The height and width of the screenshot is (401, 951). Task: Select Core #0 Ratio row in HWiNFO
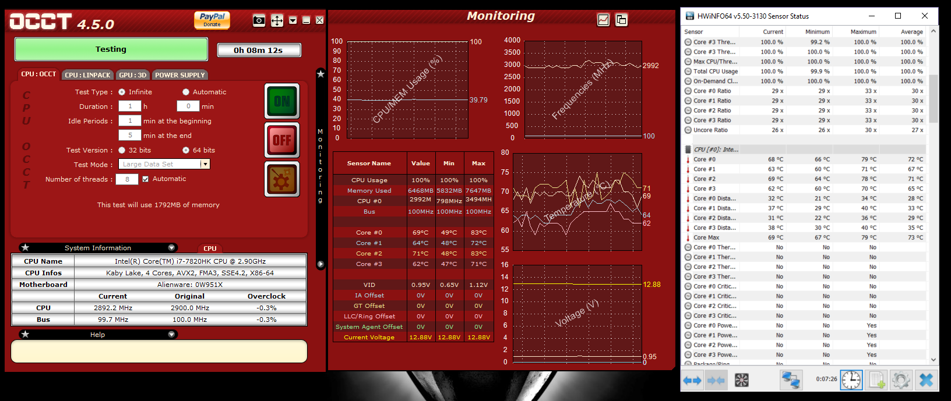(x=805, y=91)
